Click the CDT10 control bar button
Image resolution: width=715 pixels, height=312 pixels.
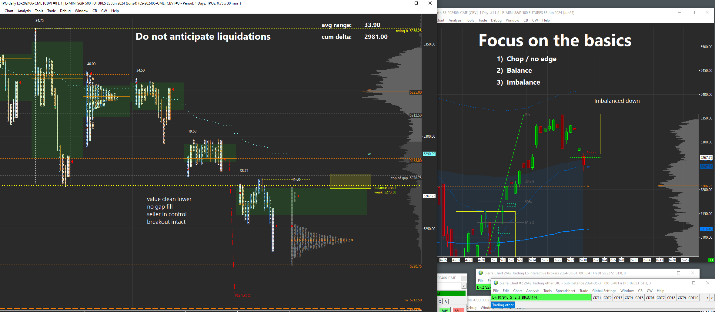click(x=693, y=298)
